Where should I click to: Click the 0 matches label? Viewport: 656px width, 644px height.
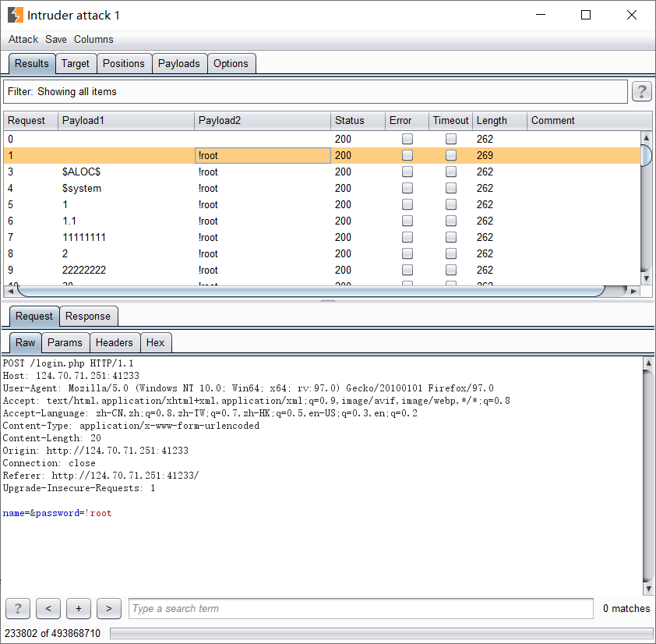[x=626, y=608]
